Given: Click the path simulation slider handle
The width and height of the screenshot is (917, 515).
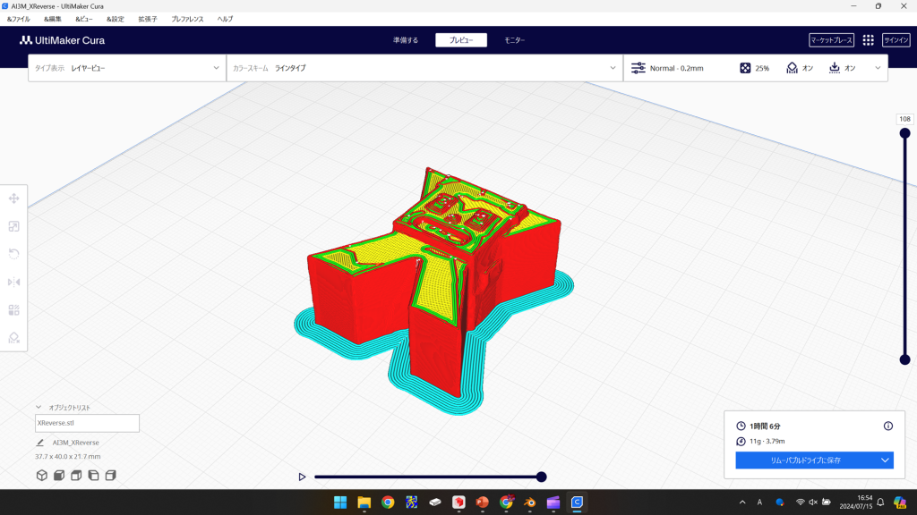Looking at the screenshot, I should coord(542,477).
